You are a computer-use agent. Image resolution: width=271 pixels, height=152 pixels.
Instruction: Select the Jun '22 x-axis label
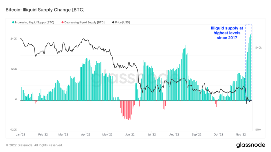[x=130, y=134]
